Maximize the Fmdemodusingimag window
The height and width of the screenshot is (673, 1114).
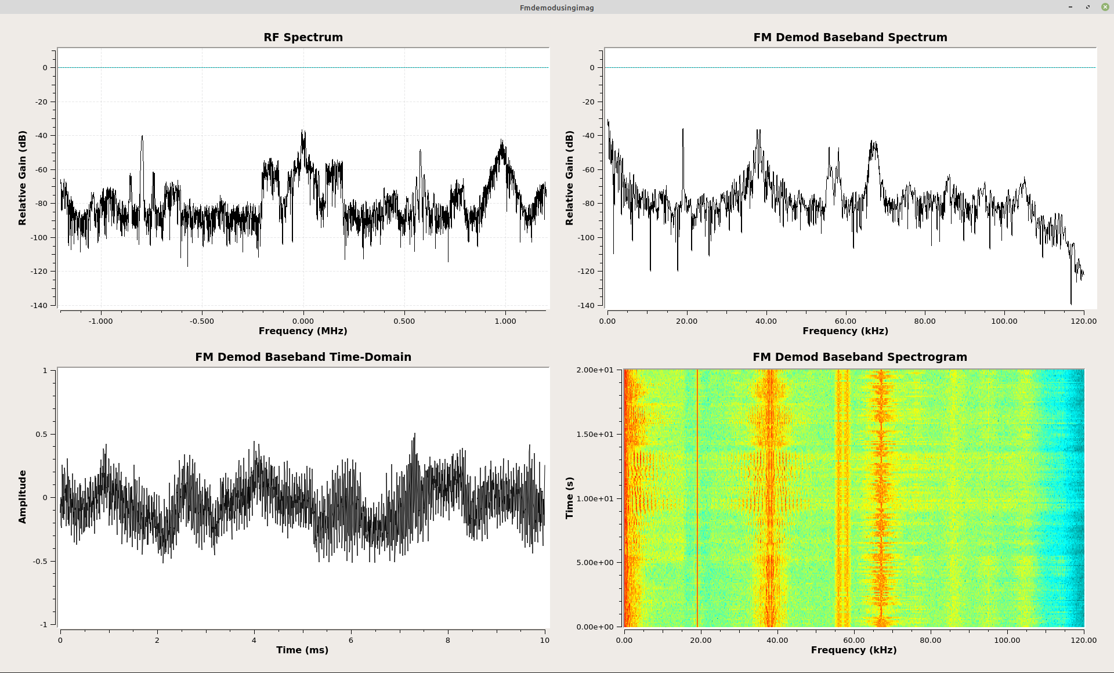click(1088, 7)
